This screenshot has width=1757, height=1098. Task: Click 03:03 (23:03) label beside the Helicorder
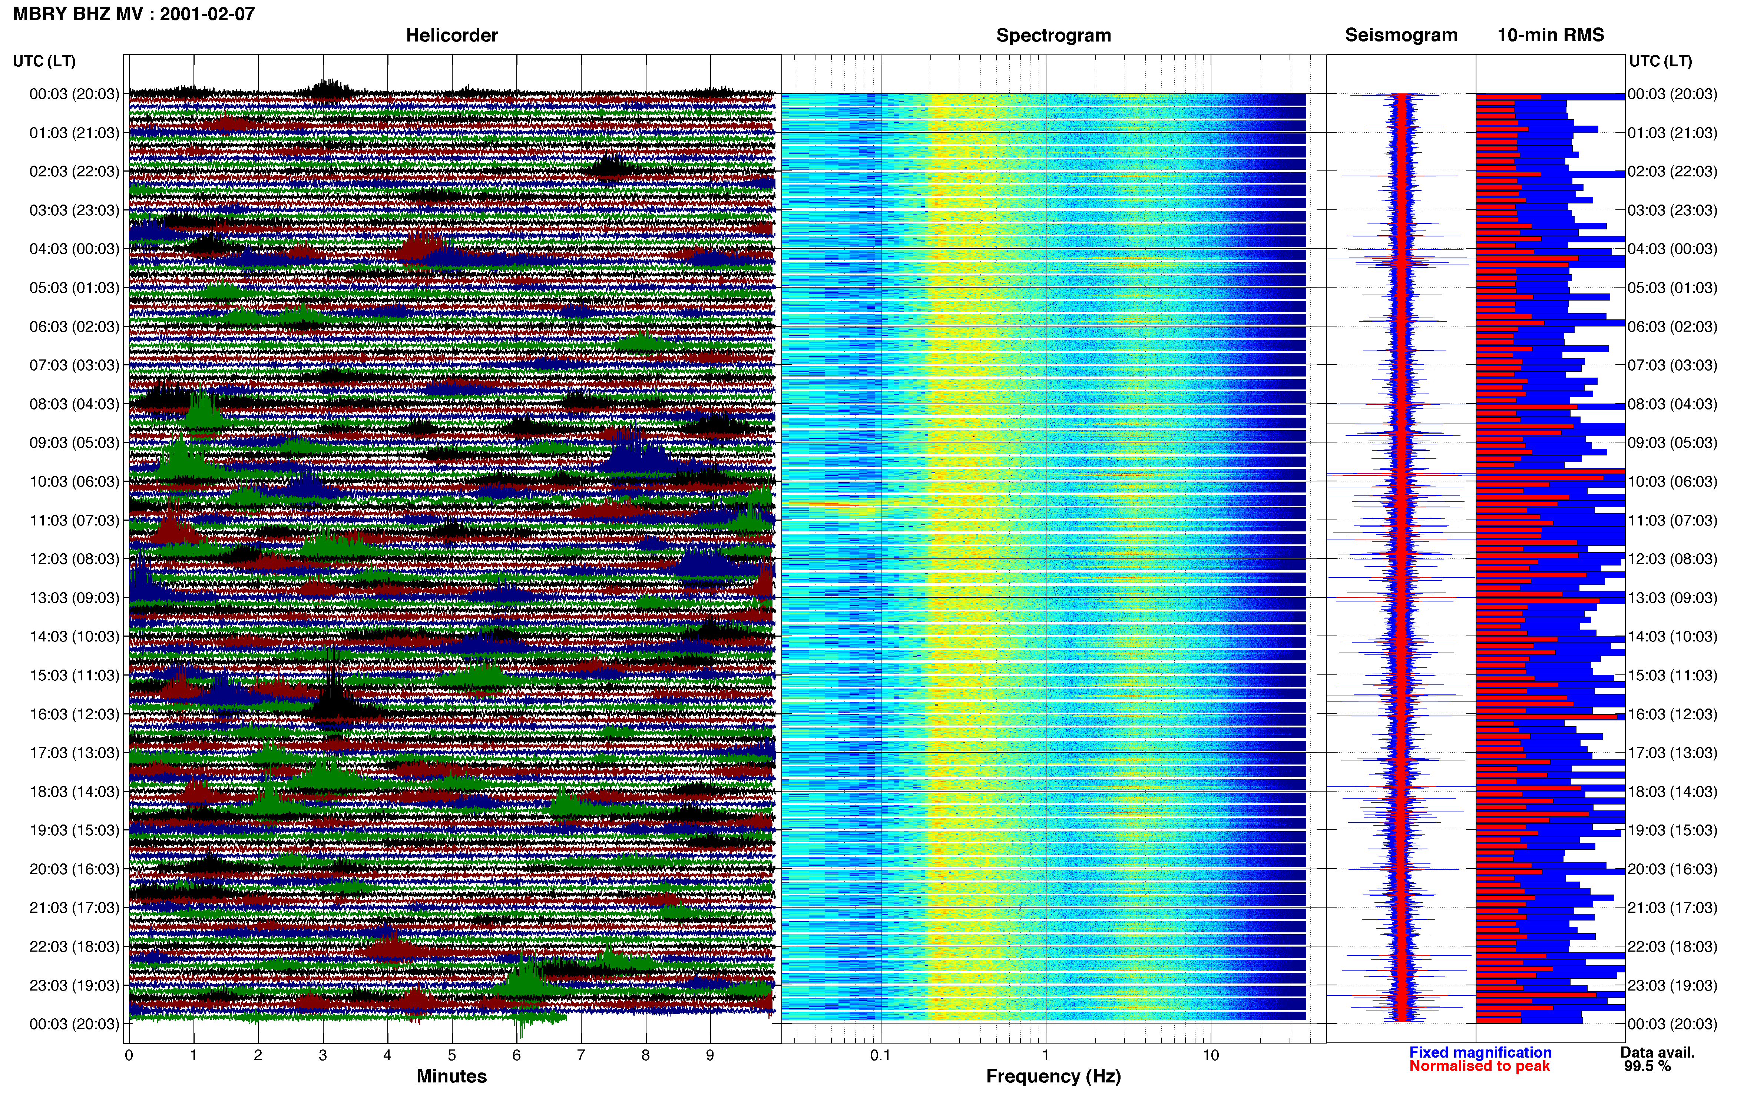tap(74, 210)
